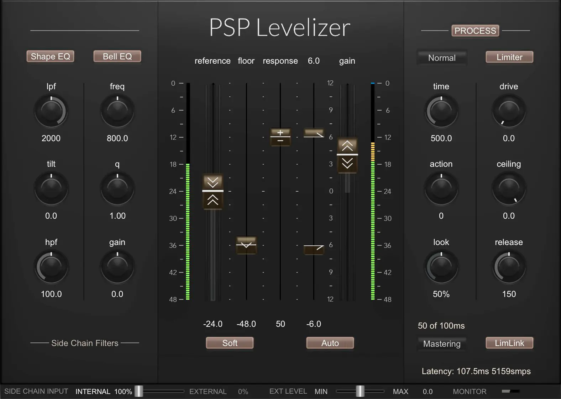Click the gain fader handle
The width and height of the screenshot is (561, 399).
click(347, 155)
